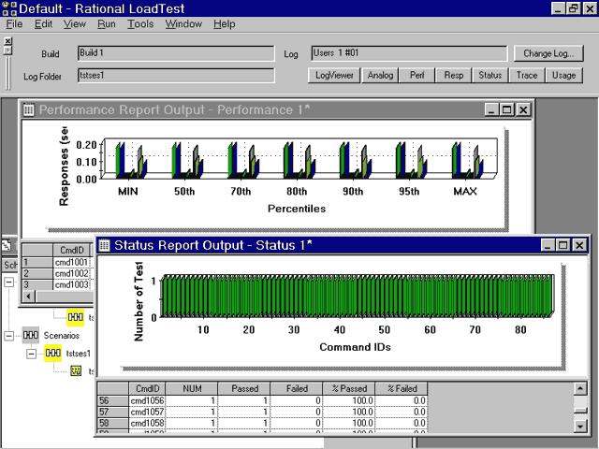The width and height of the screenshot is (599, 449).
Task: Select the yellow script icon under tstses1
Action: point(76,370)
